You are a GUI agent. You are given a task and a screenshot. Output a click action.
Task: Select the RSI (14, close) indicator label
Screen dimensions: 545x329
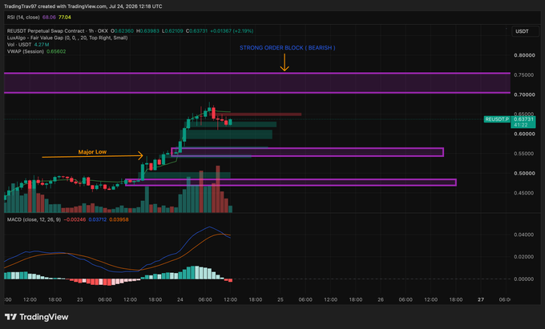click(x=23, y=17)
